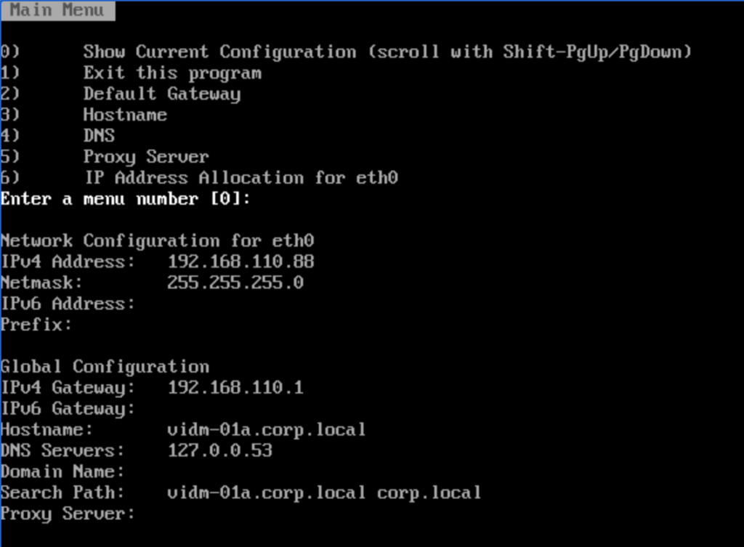Choose the Default Gateway menu entry

coord(161,94)
